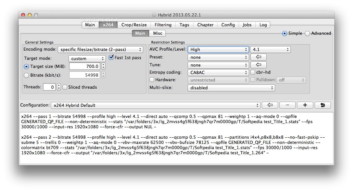Open the Tune dropdown
The width and height of the screenshot is (353, 191).
pos(218,65)
